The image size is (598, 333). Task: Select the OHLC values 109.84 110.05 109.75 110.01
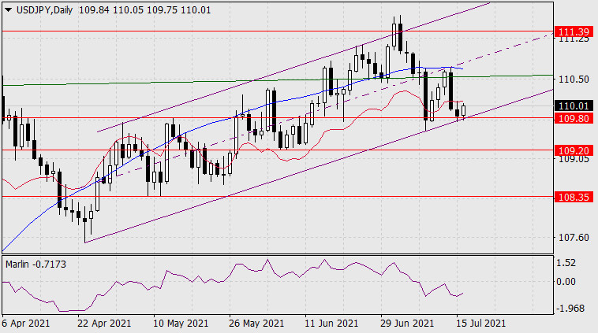tap(144, 10)
